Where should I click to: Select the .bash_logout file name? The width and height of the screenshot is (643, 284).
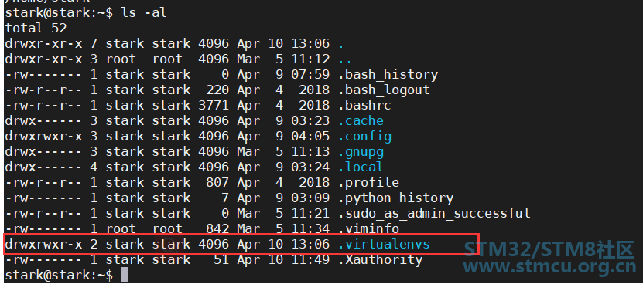(x=385, y=90)
